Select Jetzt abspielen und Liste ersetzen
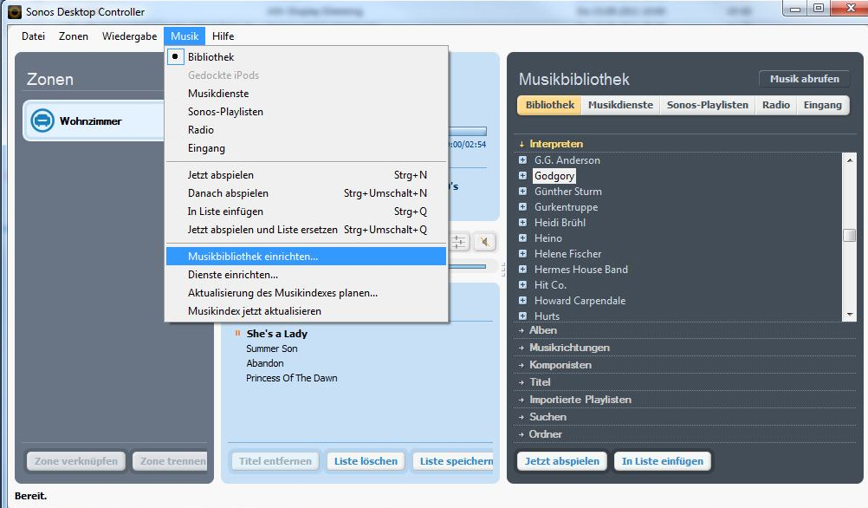This screenshot has width=868, height=508. (306, 230)
